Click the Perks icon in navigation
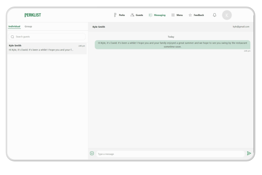262x175 pixels. [115, 15]
